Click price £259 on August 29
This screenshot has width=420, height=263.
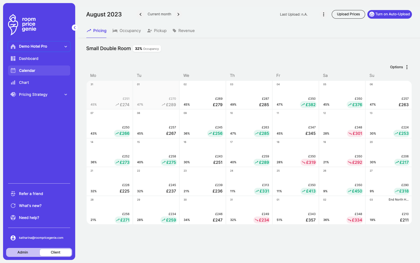[169, 220]
